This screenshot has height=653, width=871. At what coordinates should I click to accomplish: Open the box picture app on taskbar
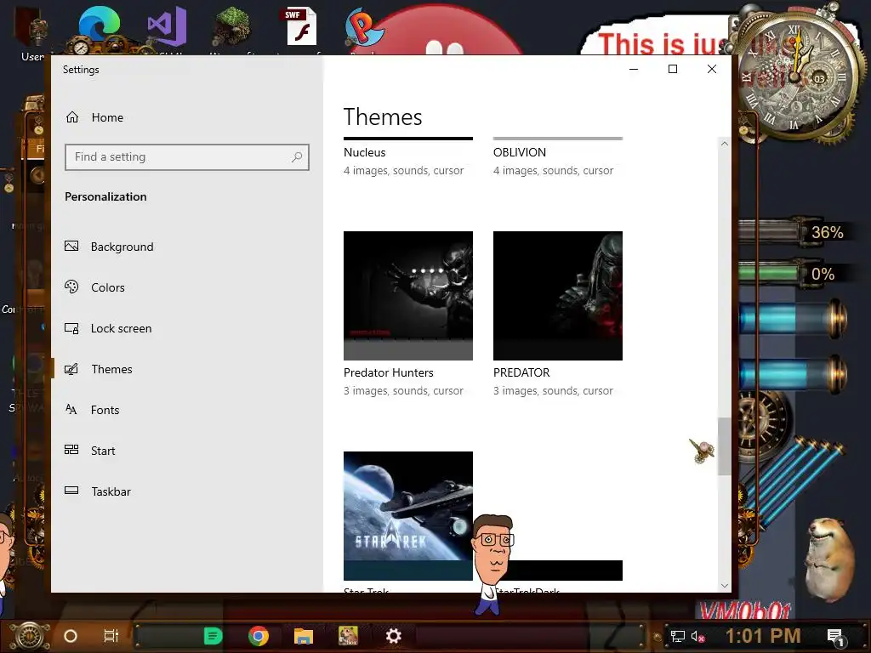pos(348,636)
